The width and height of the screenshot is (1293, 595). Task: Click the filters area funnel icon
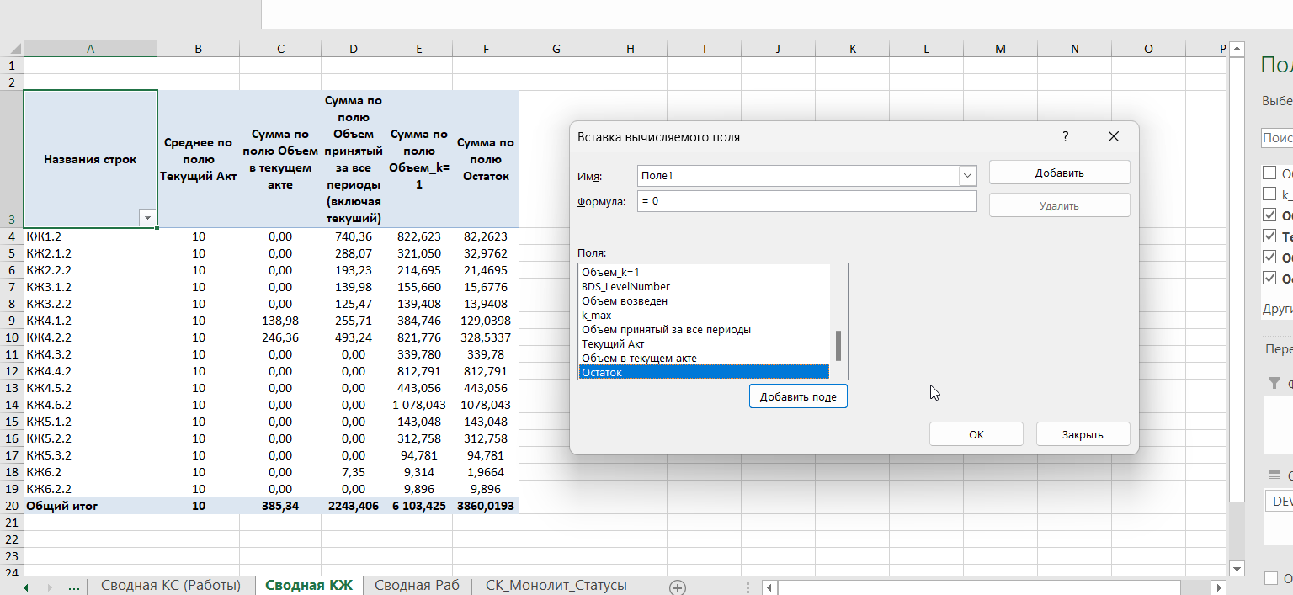[1275, 383]
